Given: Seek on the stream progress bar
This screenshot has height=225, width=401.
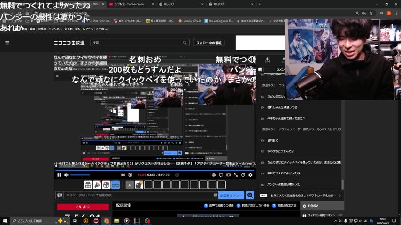Looking at the screenshot, I should pos(155,170).
